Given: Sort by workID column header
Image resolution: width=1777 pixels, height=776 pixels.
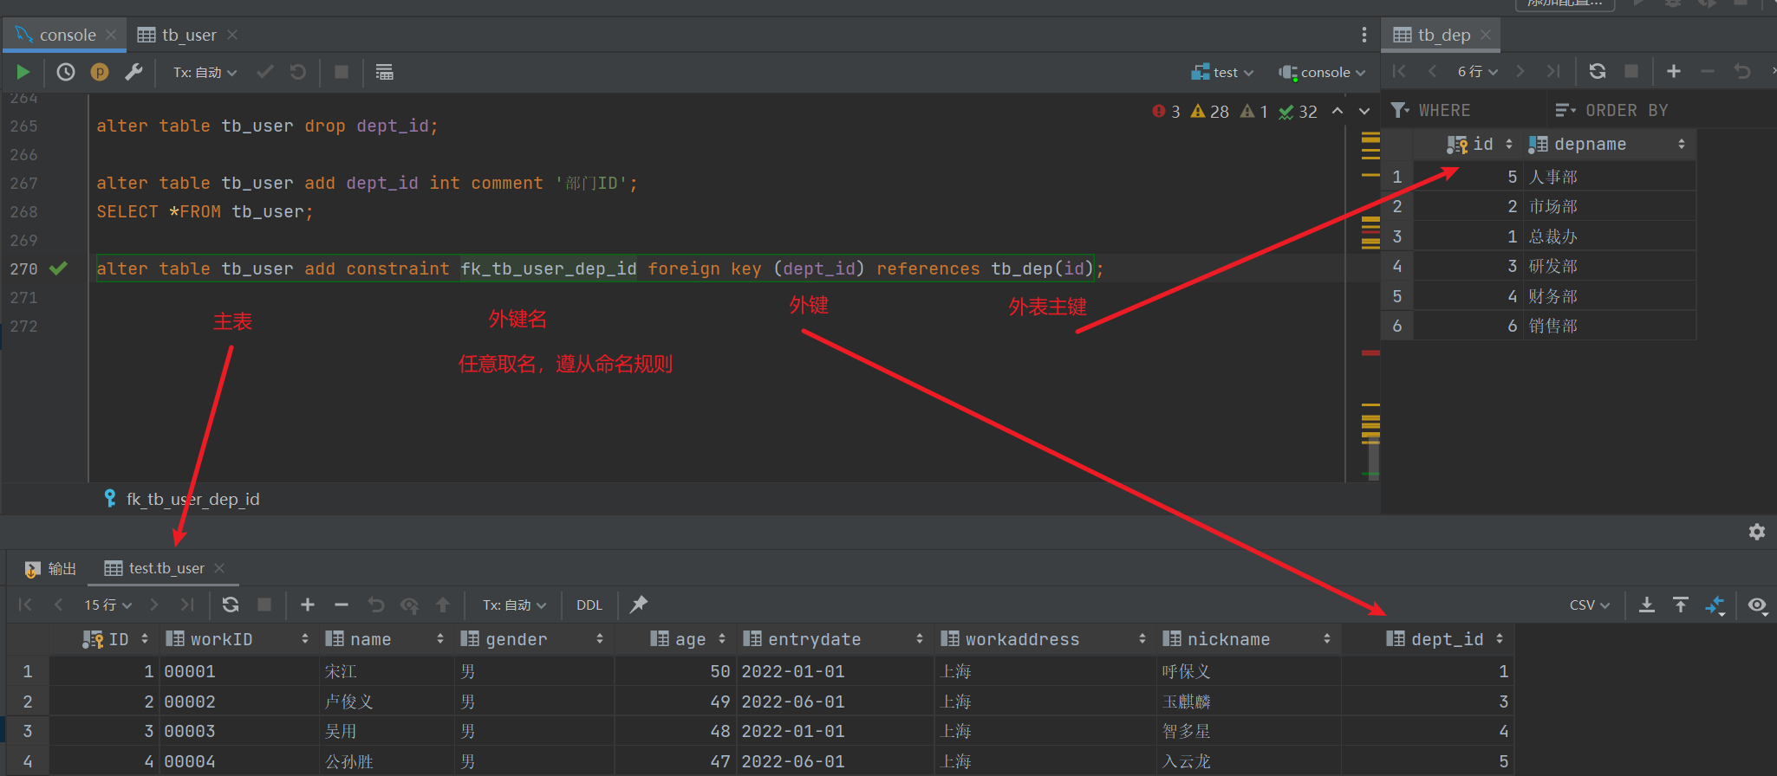Looking at the screenshot, I should tap(238, 639).
